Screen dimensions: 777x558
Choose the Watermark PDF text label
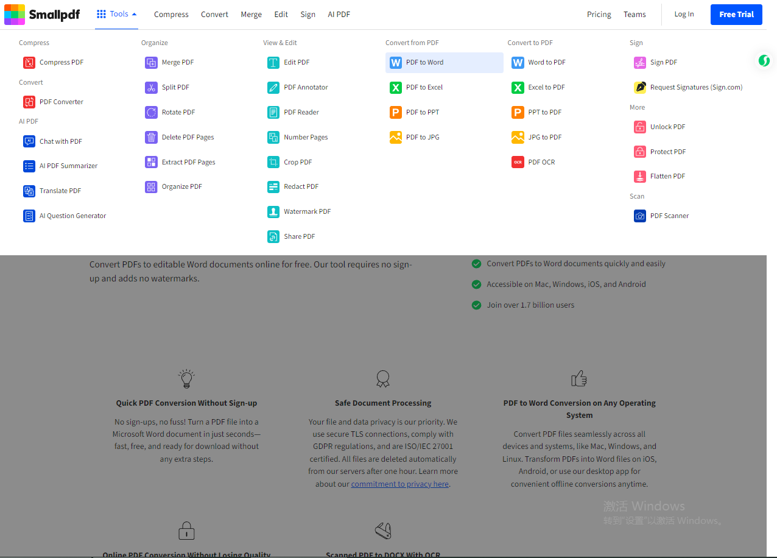(308, 211)
